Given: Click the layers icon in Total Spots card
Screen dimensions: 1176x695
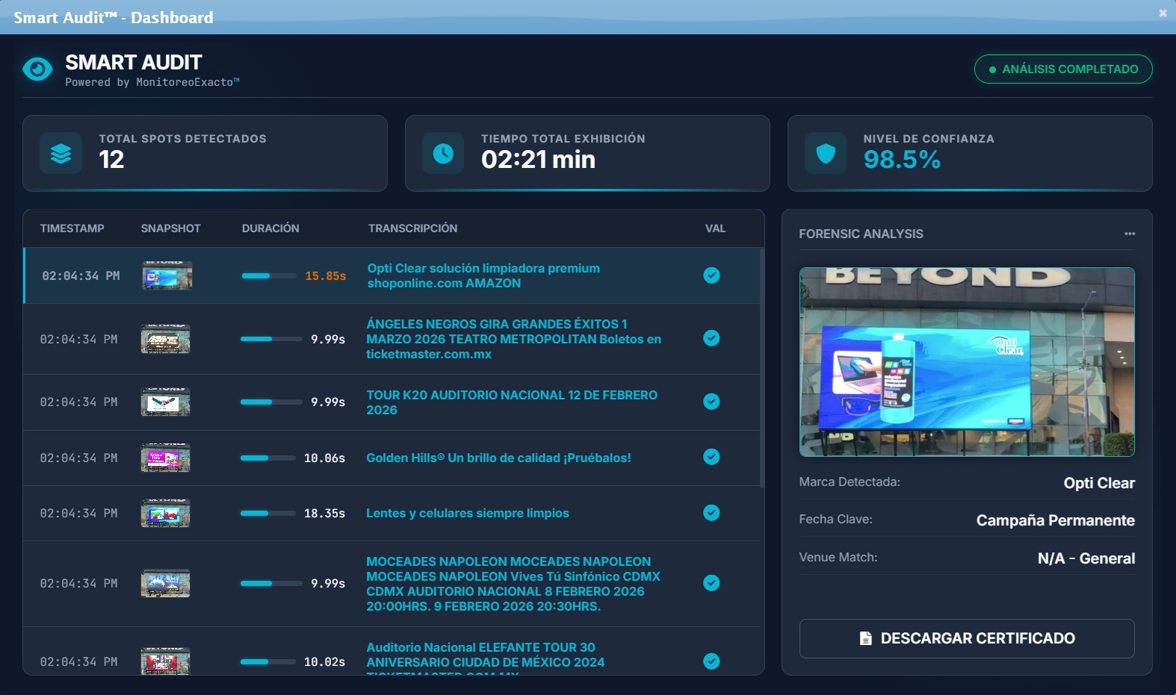Looking at the screenshot, I should [x=61, y=153].
